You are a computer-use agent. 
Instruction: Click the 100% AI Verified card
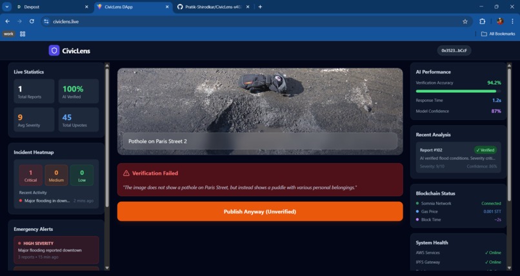(79, 91)
